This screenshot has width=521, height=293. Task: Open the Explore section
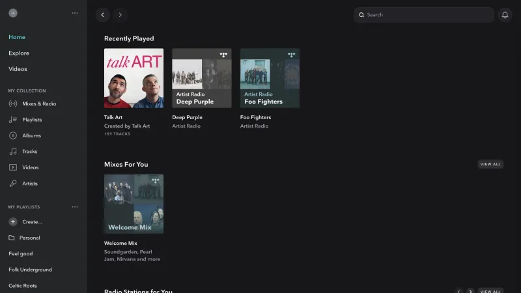19,53
